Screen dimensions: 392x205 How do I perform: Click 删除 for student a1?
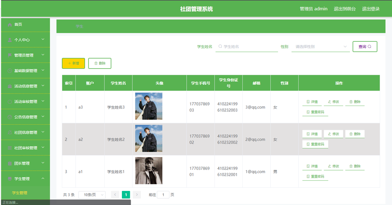pos(355,166)
